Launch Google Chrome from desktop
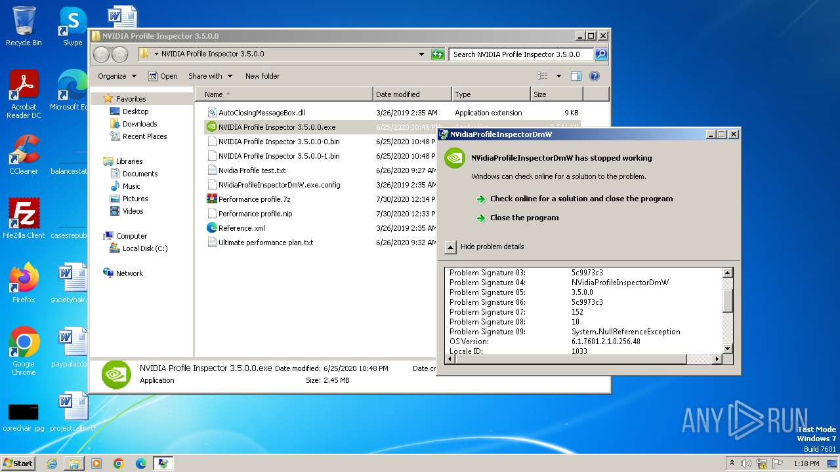 tap(24, 351)
